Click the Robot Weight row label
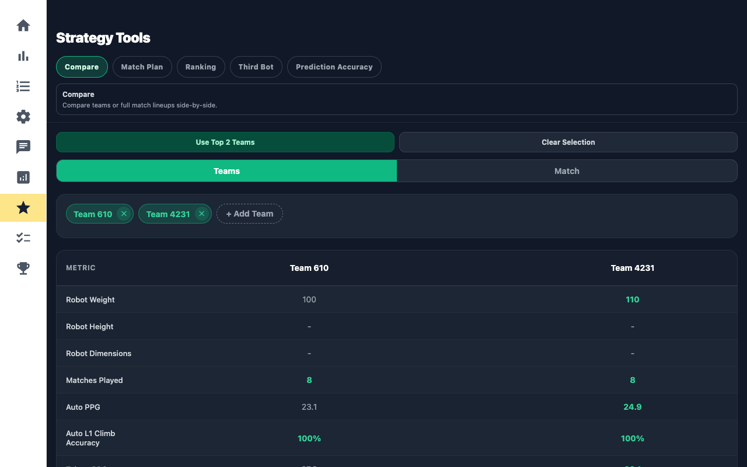The image size is (747, 467). pyautogui.click(x=90, y=299)
